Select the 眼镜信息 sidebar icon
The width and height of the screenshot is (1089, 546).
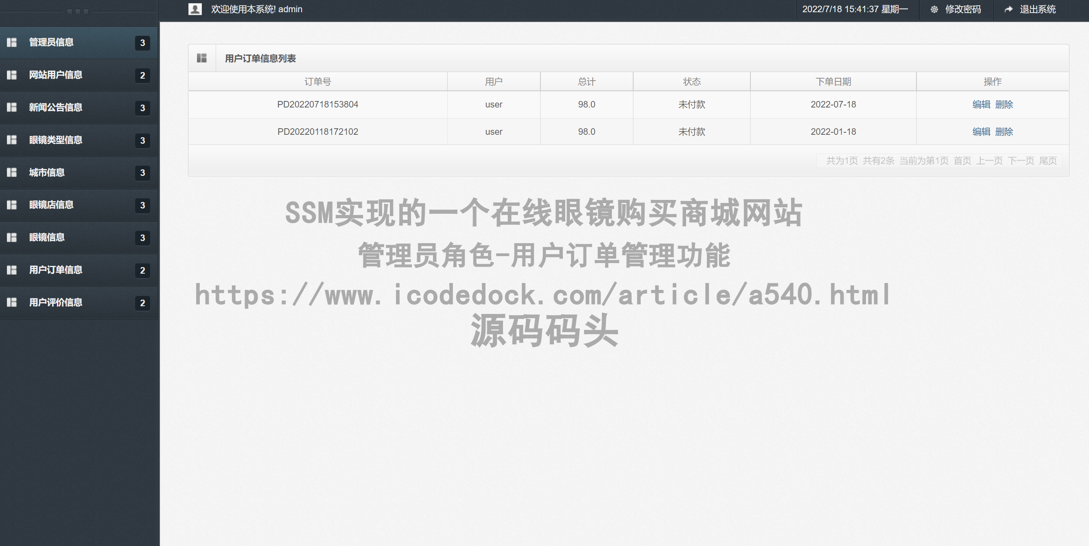[11, 238]
